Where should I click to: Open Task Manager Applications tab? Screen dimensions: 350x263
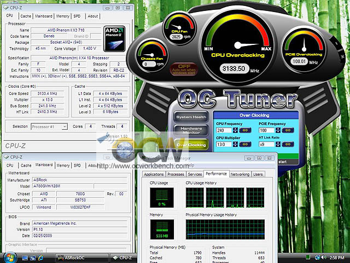154,174
